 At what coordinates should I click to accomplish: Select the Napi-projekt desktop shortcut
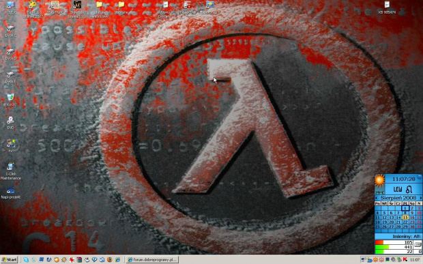tap(10, 194)
